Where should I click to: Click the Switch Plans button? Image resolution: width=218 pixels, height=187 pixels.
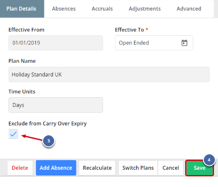(138, 168)
